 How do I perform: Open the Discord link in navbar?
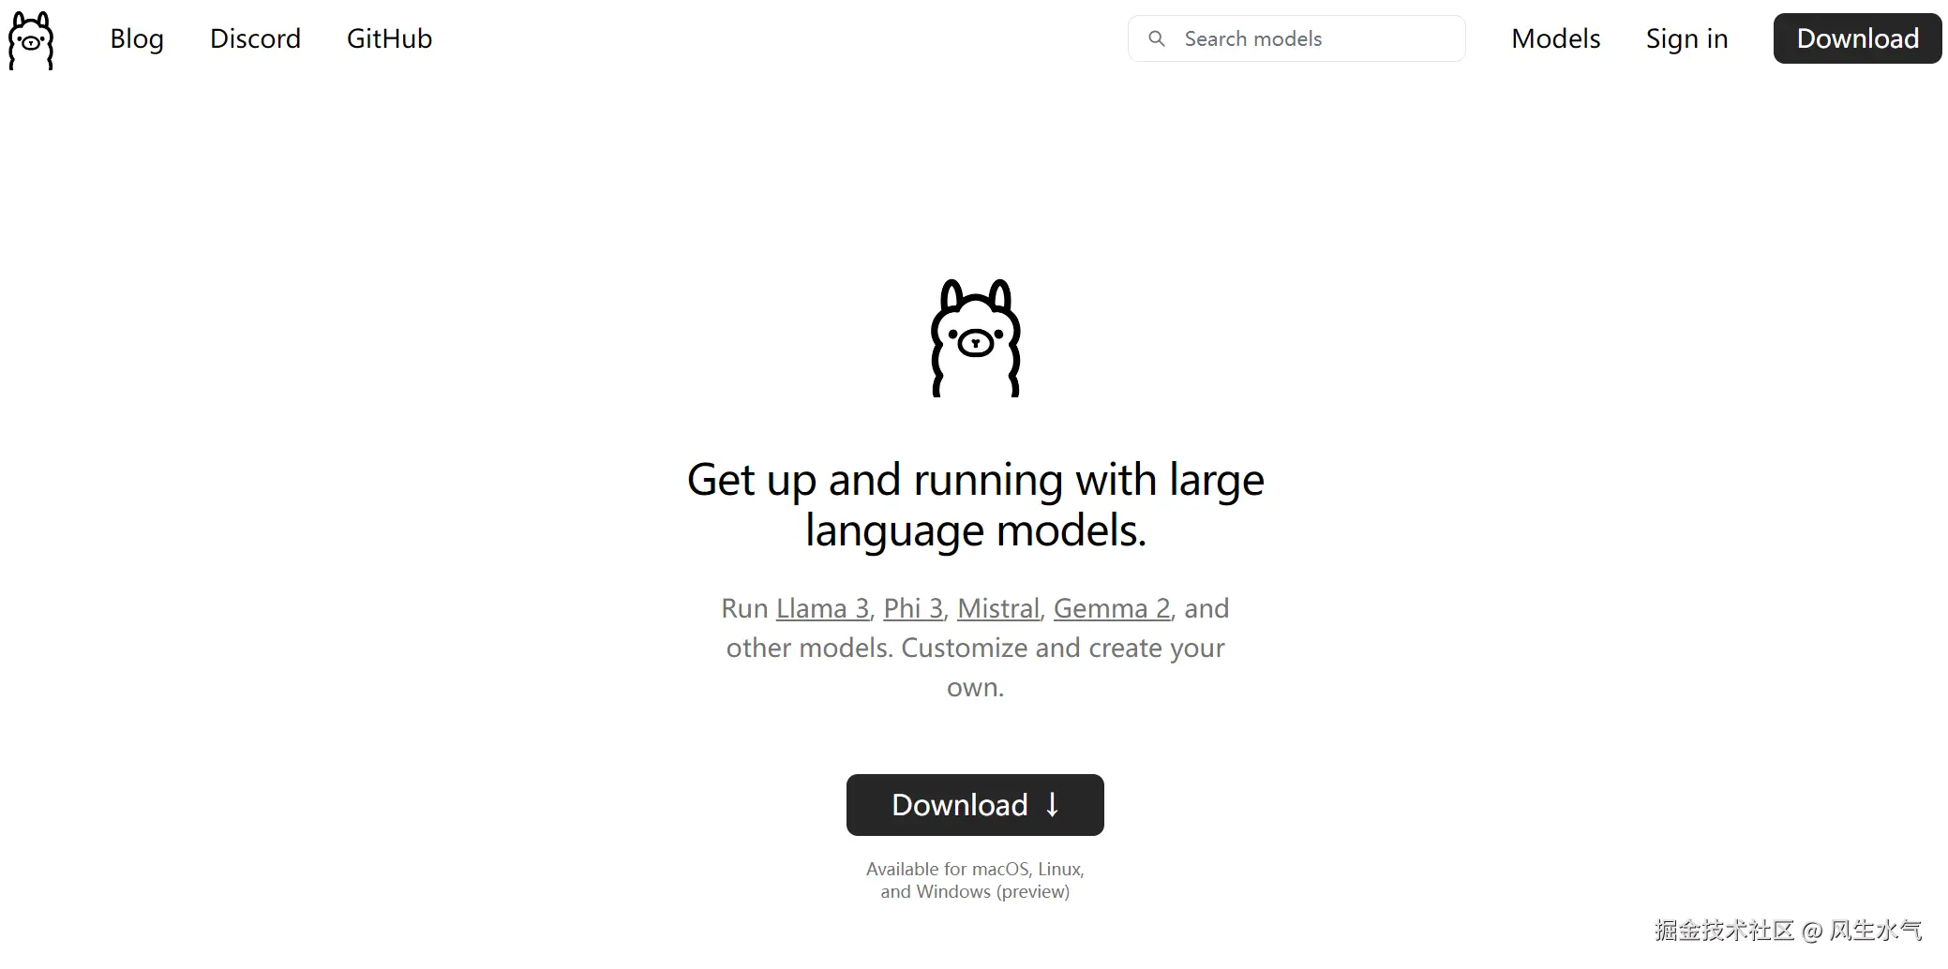pos(255,38)
